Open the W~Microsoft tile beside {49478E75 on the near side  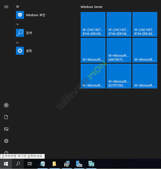point(93,50)
